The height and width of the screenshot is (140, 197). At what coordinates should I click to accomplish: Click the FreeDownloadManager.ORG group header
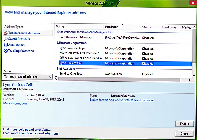(85, 32)
